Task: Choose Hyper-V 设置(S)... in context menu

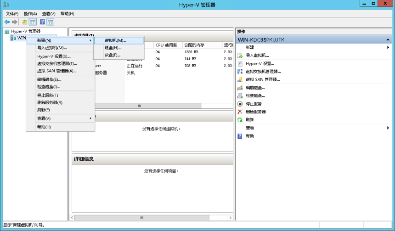Action: (x=61, y=56)
